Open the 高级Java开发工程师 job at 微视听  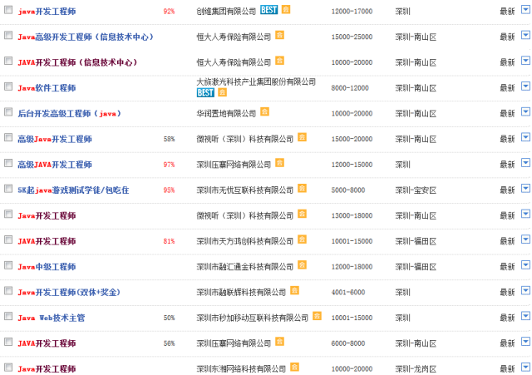(55, 139)
